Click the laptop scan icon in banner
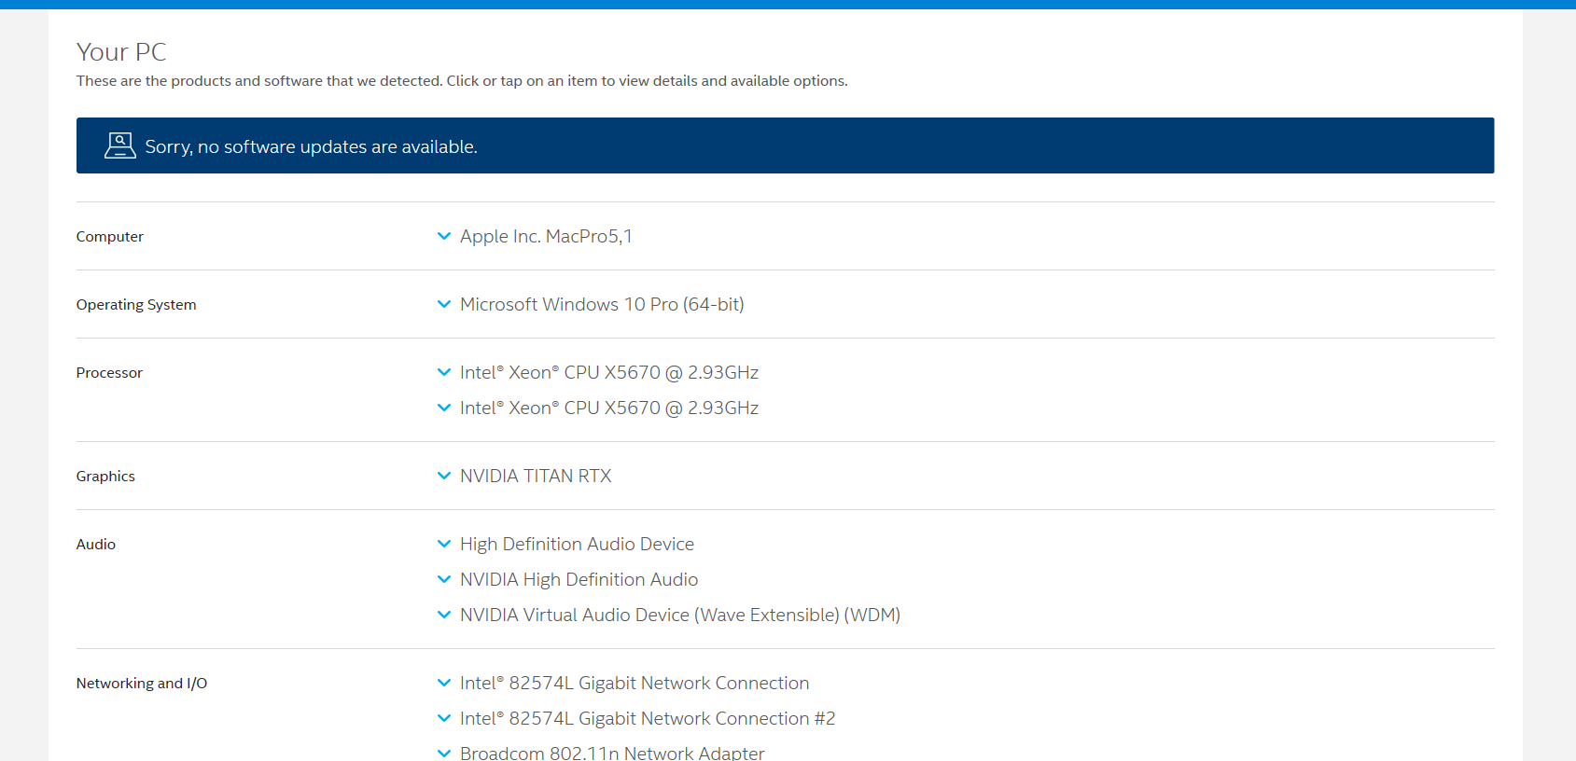 [119, 145]
